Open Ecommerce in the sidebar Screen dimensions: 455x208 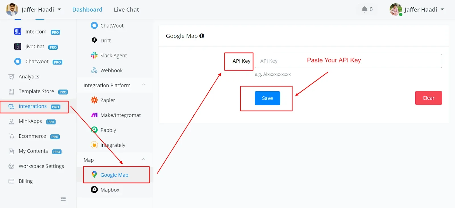(32, 136)
